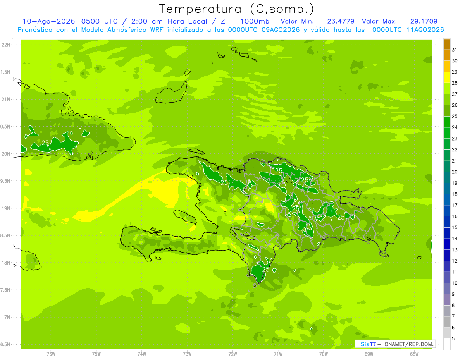Select the 'Valor Min. = 23.4779' value
This screenshot has width=465, height=359.
pos(318,21)
